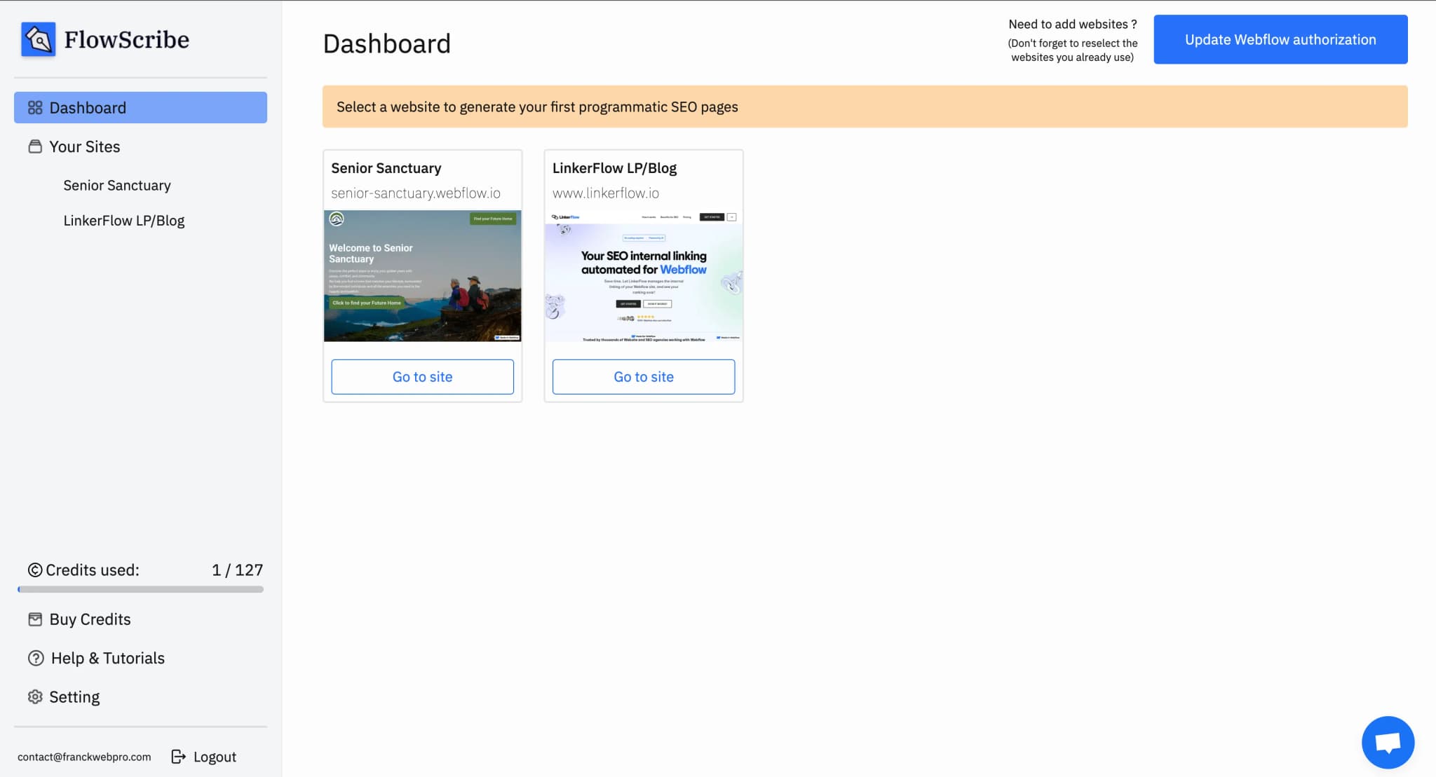
Task: Click the Your Sites box icon
Action: point(35,146)
